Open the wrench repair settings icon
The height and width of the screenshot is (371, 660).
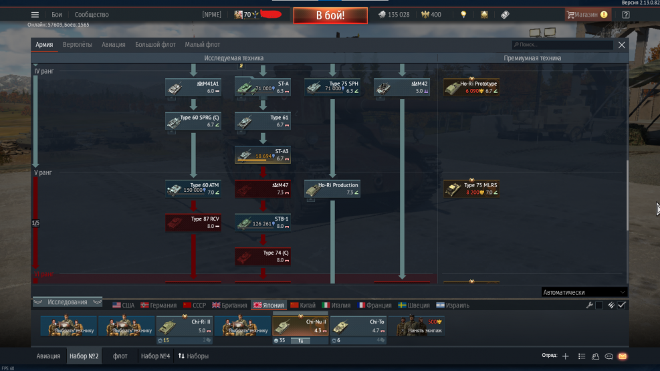pos(589,305)
